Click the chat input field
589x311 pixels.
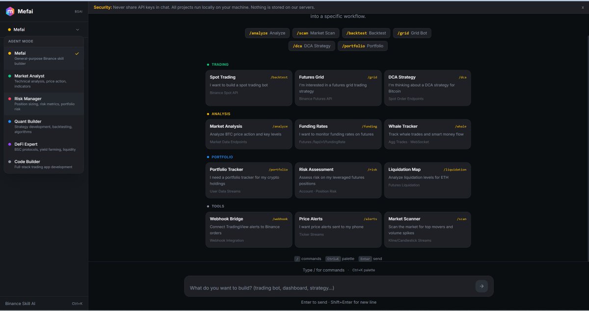click(319, 286)
